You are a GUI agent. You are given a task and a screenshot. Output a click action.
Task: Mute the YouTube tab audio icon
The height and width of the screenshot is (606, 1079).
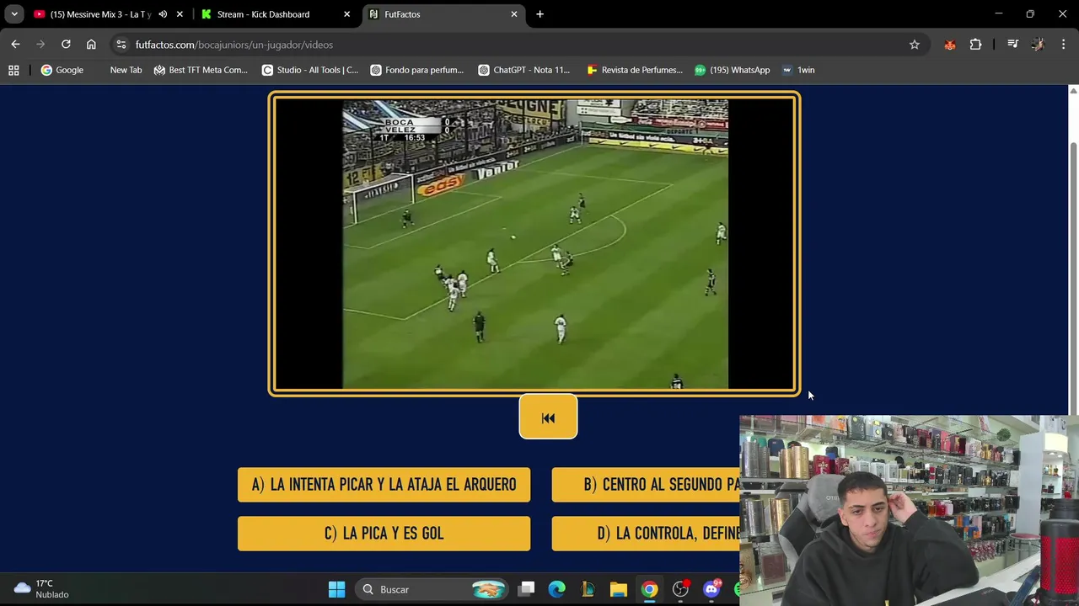click(x=163, y=14)
